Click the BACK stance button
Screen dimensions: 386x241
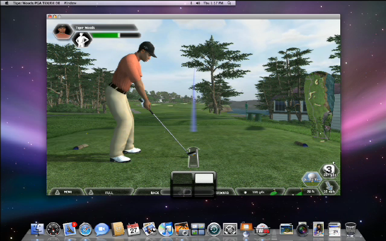click(155, 192)
